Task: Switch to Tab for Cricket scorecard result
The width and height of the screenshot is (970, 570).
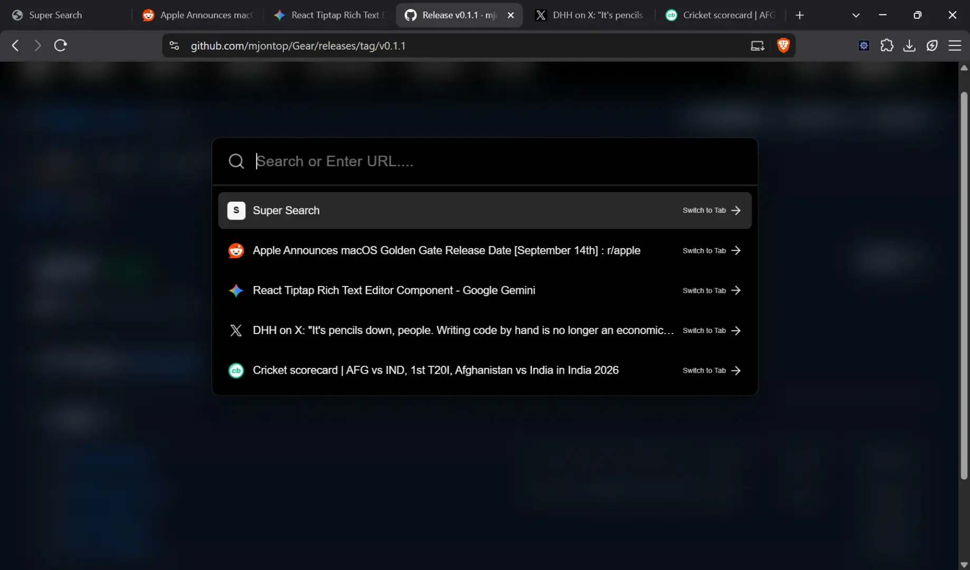Action: click(711, 370)
